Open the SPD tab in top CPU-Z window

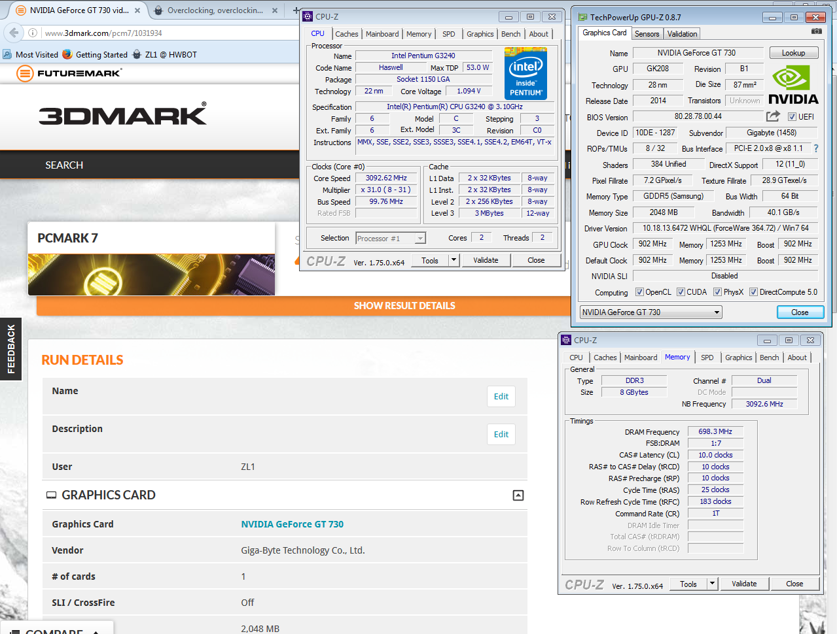point(448,34)
